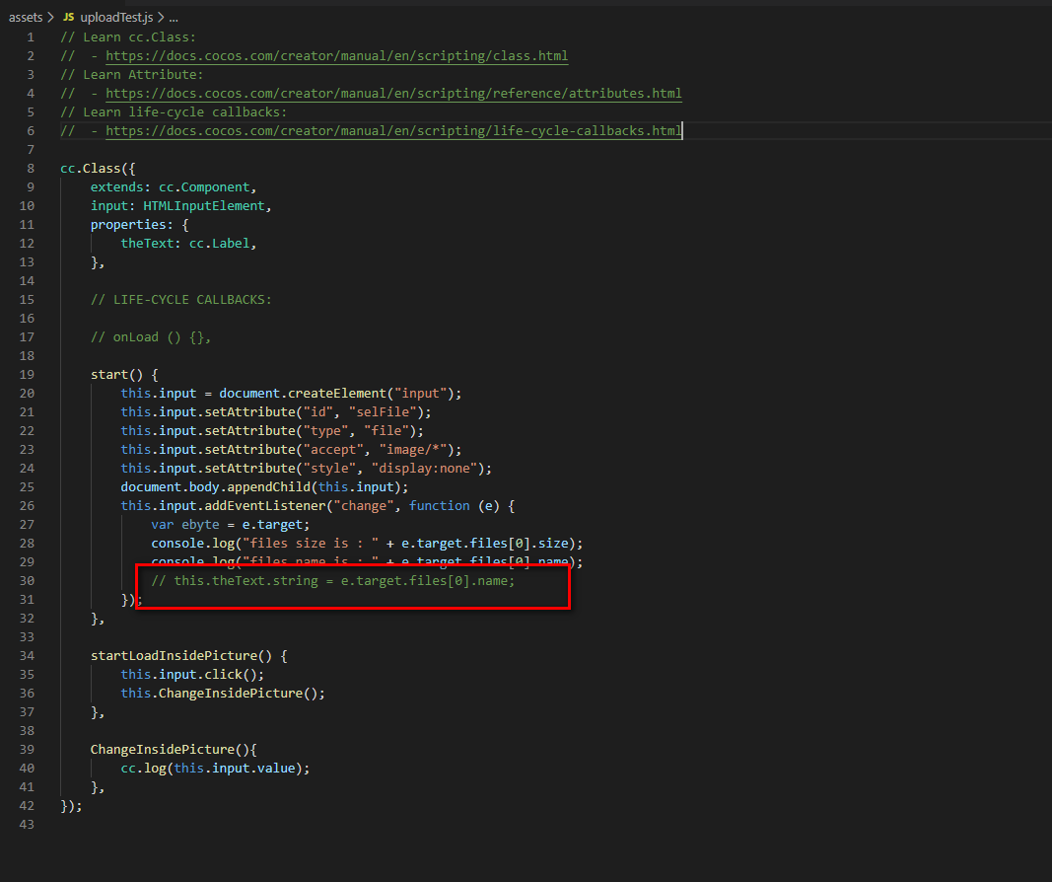The width and height of the screenshot is (1052, 882).
Task: Click line number 19 in the gutter
Action: [27, 375]
